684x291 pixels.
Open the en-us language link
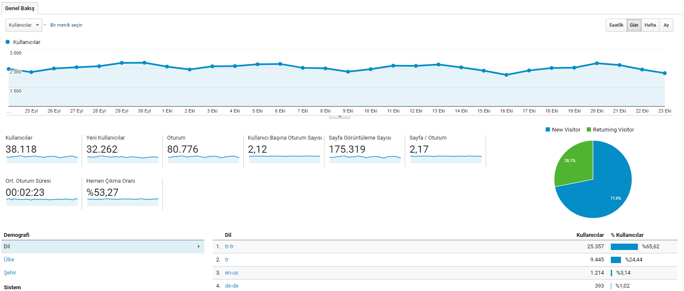tap(231, 273)
